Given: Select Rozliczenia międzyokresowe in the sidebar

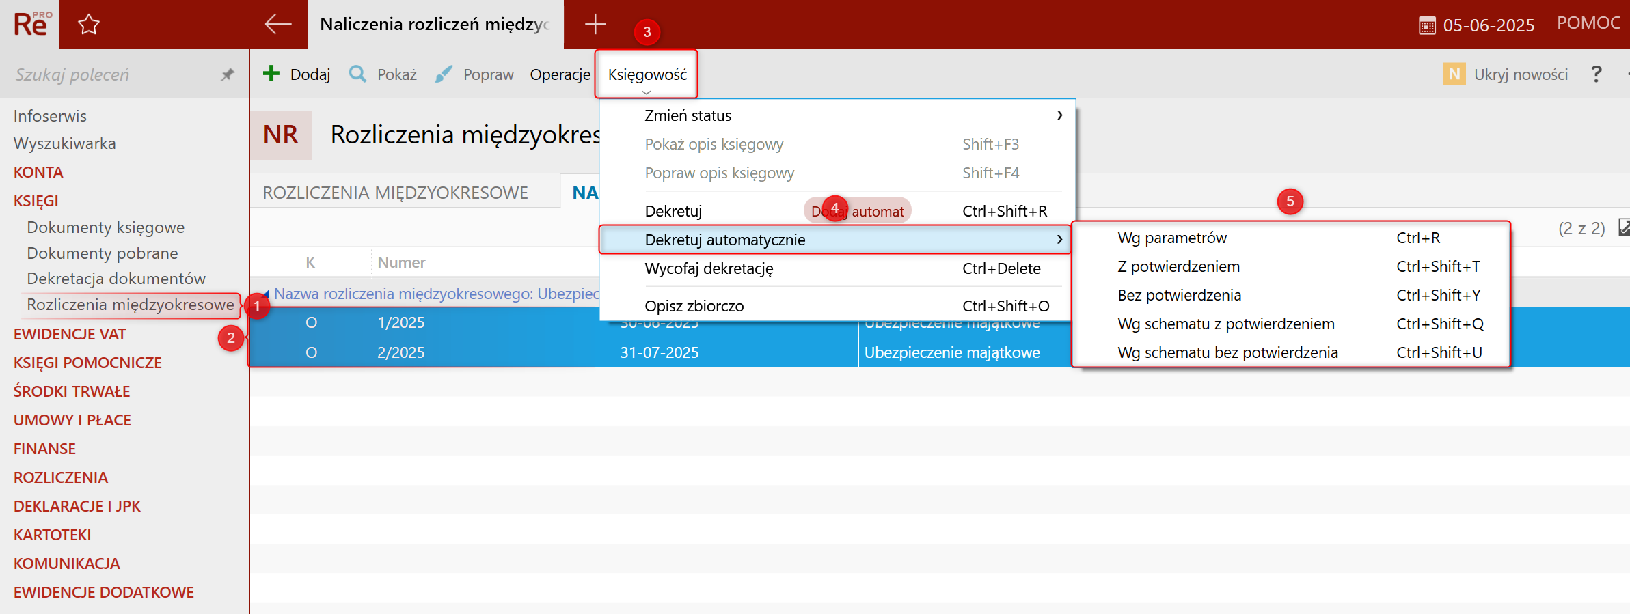Looking at the screenshot, I should pyautogui.click(x=131, y=305).
